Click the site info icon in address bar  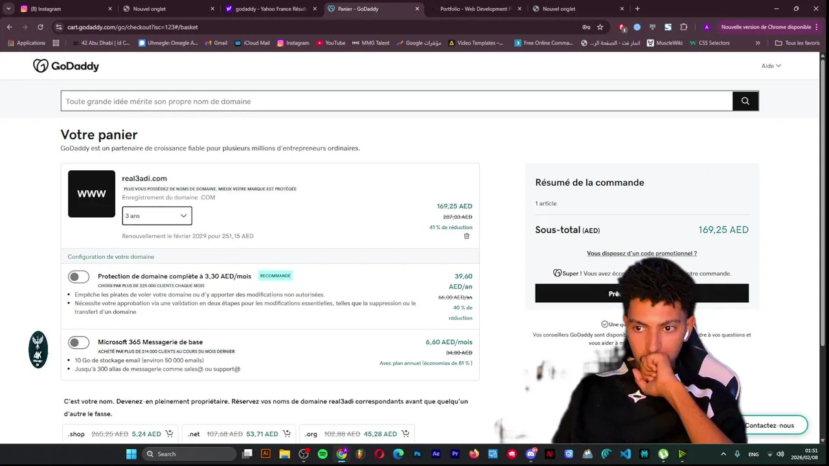(59, 27)
